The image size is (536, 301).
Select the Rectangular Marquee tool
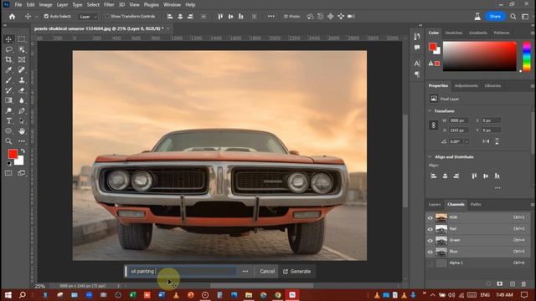pos(22,39)
